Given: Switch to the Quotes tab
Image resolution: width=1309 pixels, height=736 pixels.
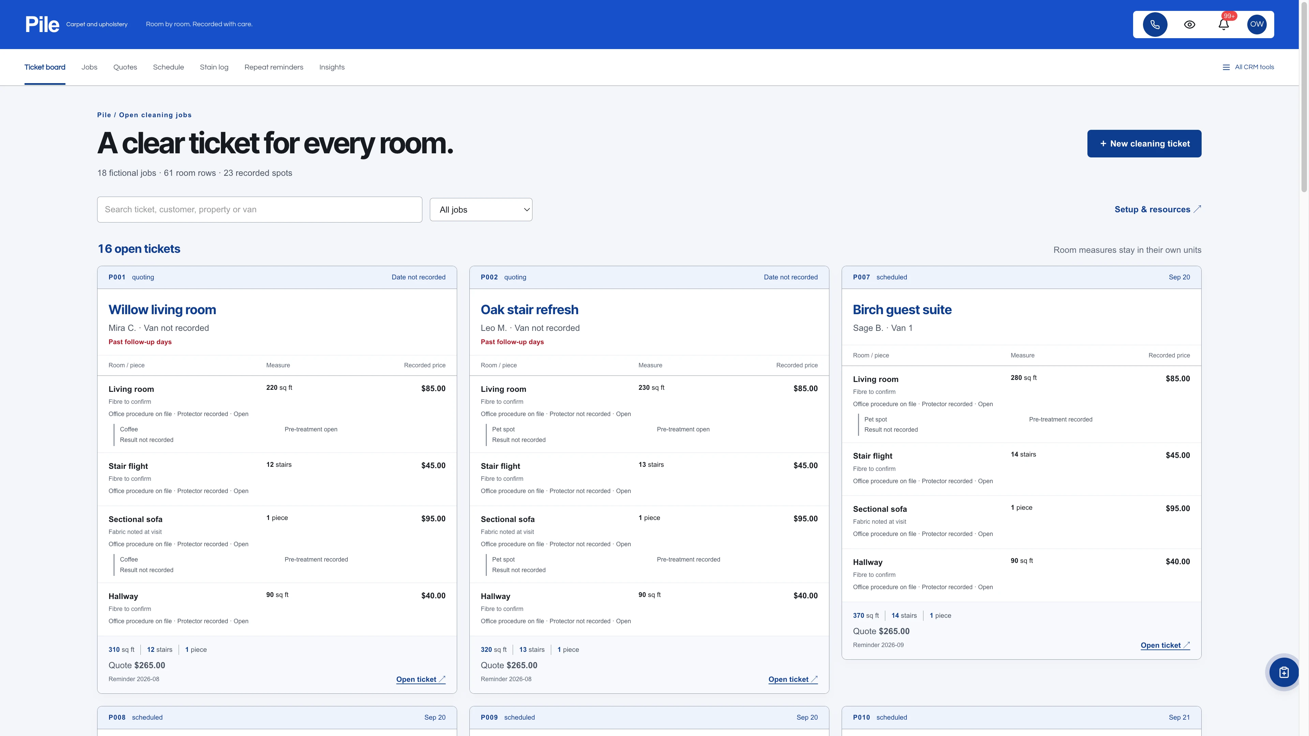Looking at the screenshot, I should (125, 67).
